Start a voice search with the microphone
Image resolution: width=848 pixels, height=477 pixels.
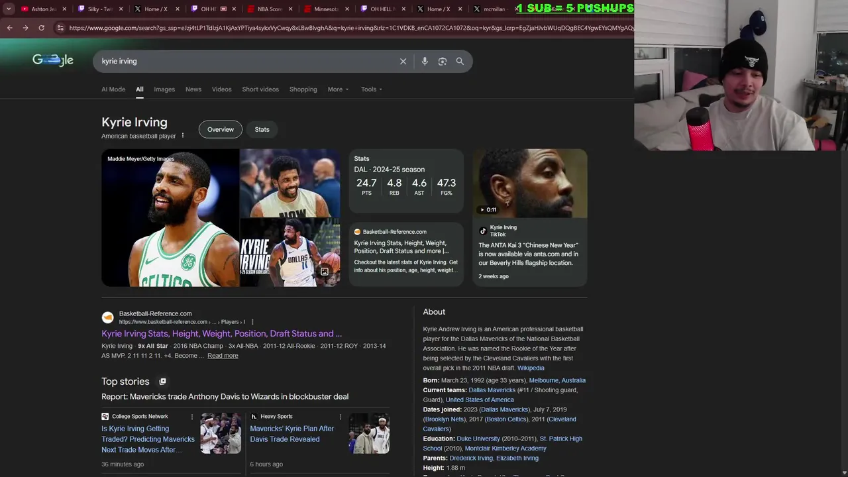tap(425, 61)
